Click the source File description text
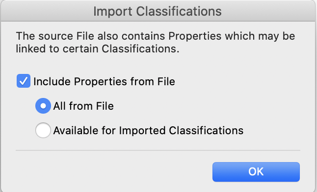The width and height of the screenshot is (317, 192). coord(155,42)
